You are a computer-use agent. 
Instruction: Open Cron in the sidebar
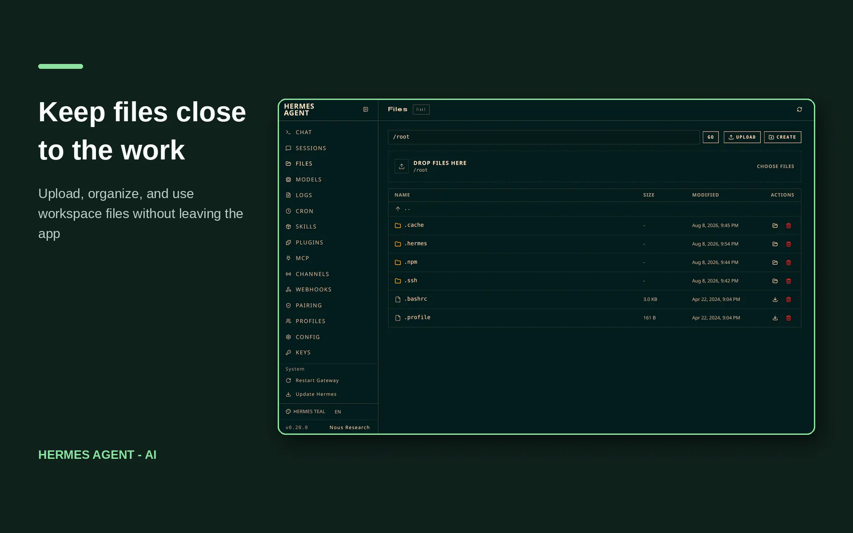(328, 211)
